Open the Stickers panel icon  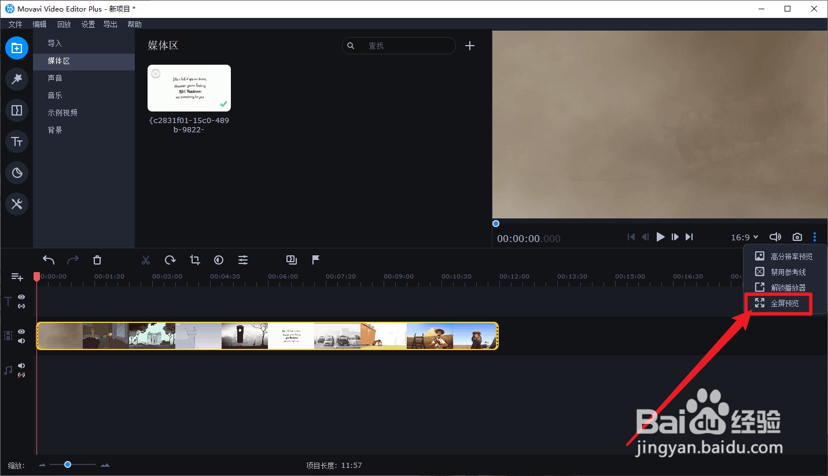tap(17, 173)
